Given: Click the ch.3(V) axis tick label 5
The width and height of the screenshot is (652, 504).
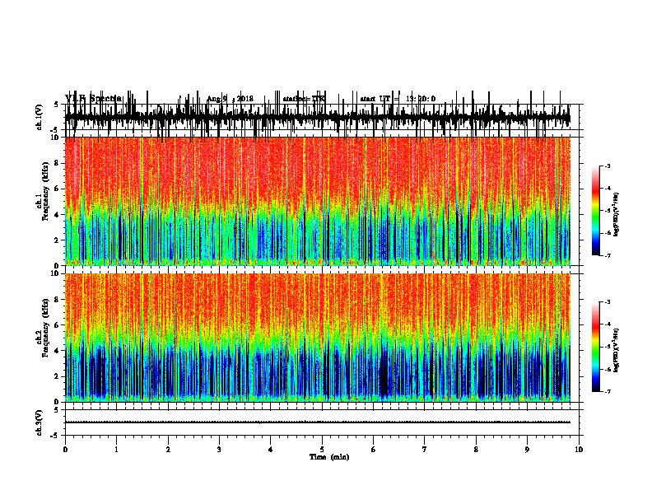Looking at the screenshot, I should point(56,410).
